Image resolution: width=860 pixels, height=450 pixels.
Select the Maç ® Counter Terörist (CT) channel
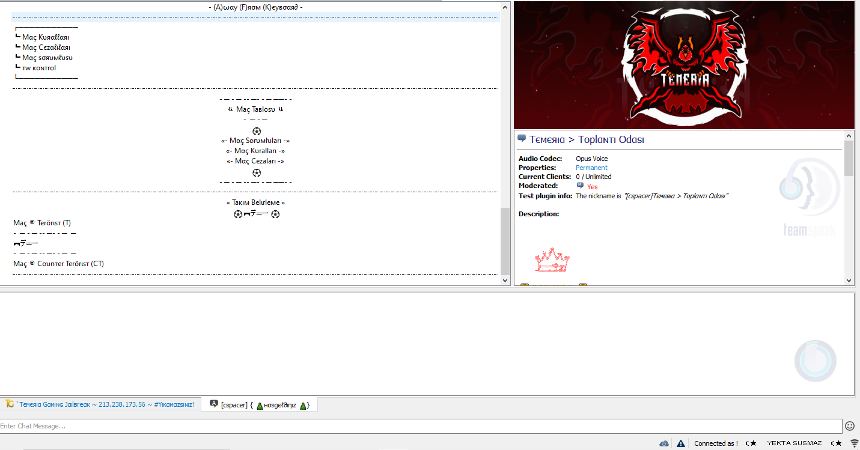coord(58,264)
